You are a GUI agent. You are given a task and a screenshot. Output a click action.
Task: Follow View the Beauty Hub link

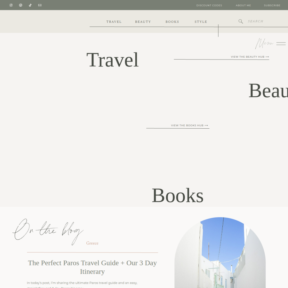(x=250, y=57)
